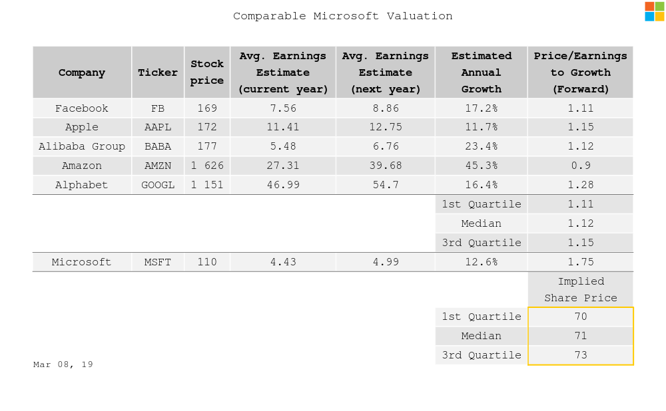Viewport: 666px width, 411px height.
Task: Select the implied 3rd Quartile price 73
Action: (581, 355)
